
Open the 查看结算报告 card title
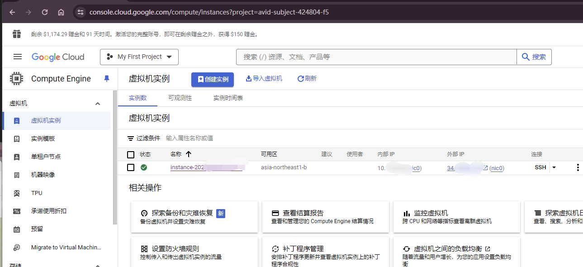(x=303, y=213)
